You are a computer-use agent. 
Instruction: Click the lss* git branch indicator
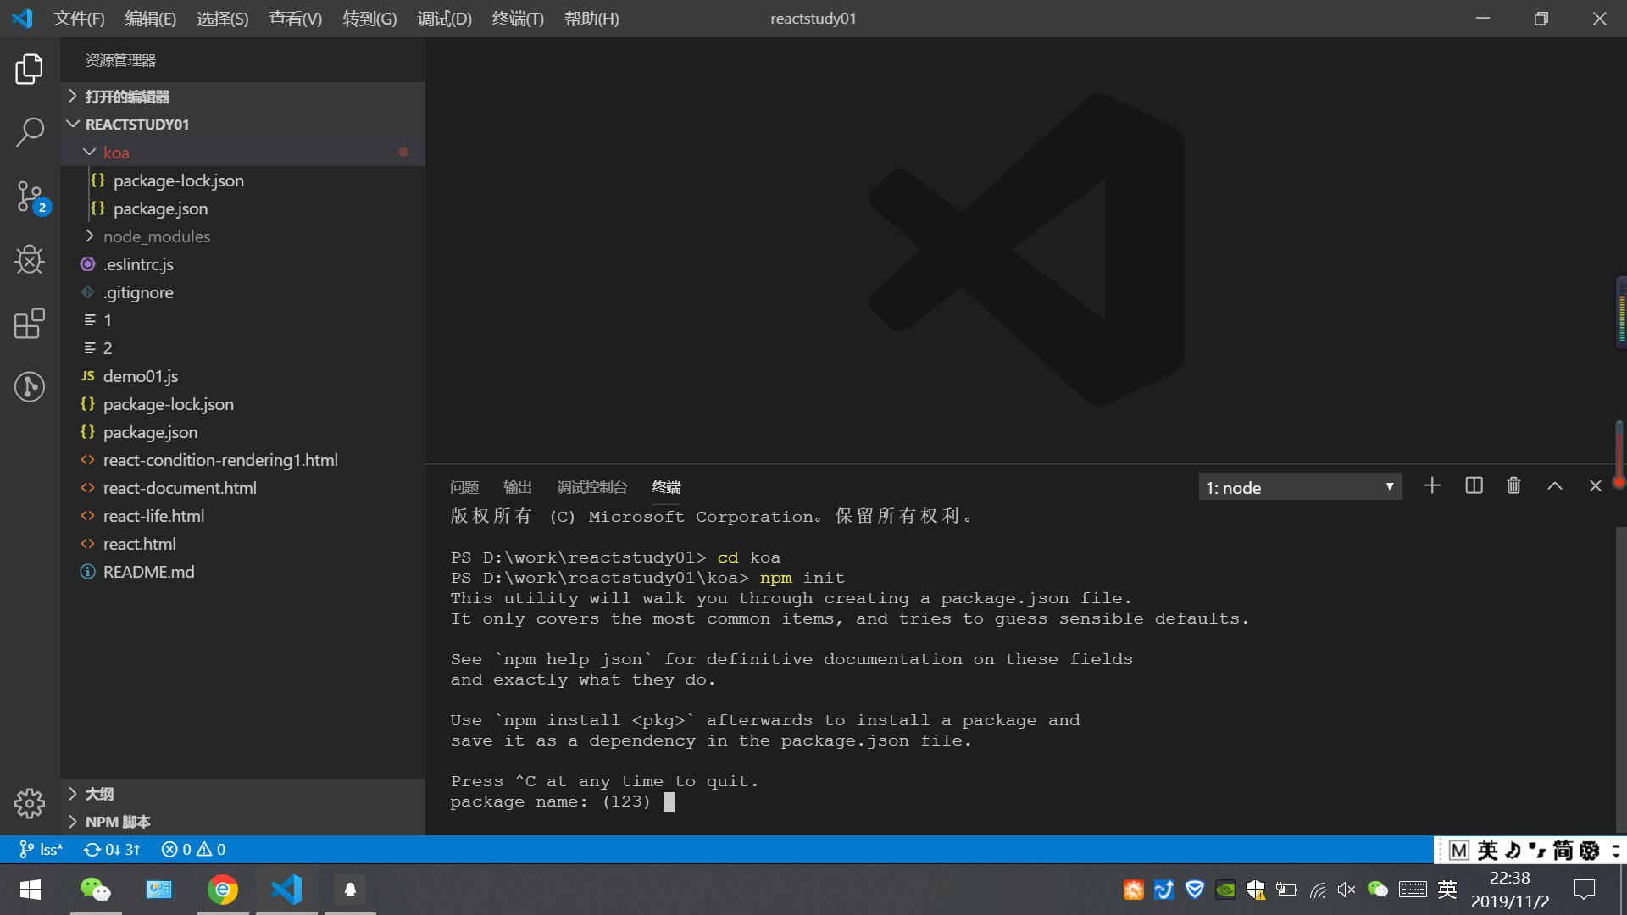click(x=40, y=849)
